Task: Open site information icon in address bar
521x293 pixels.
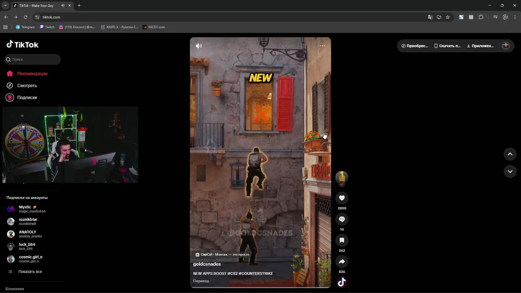Action: pyautogui.click(x=37, y=17)
